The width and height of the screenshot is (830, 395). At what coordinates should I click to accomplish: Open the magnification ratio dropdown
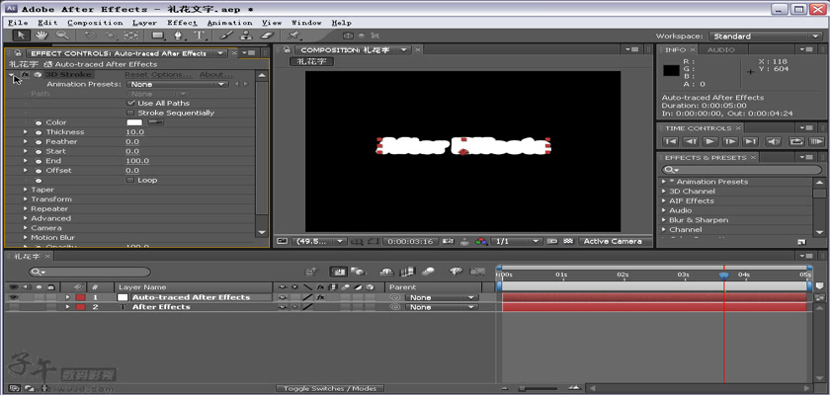(319, 241)
